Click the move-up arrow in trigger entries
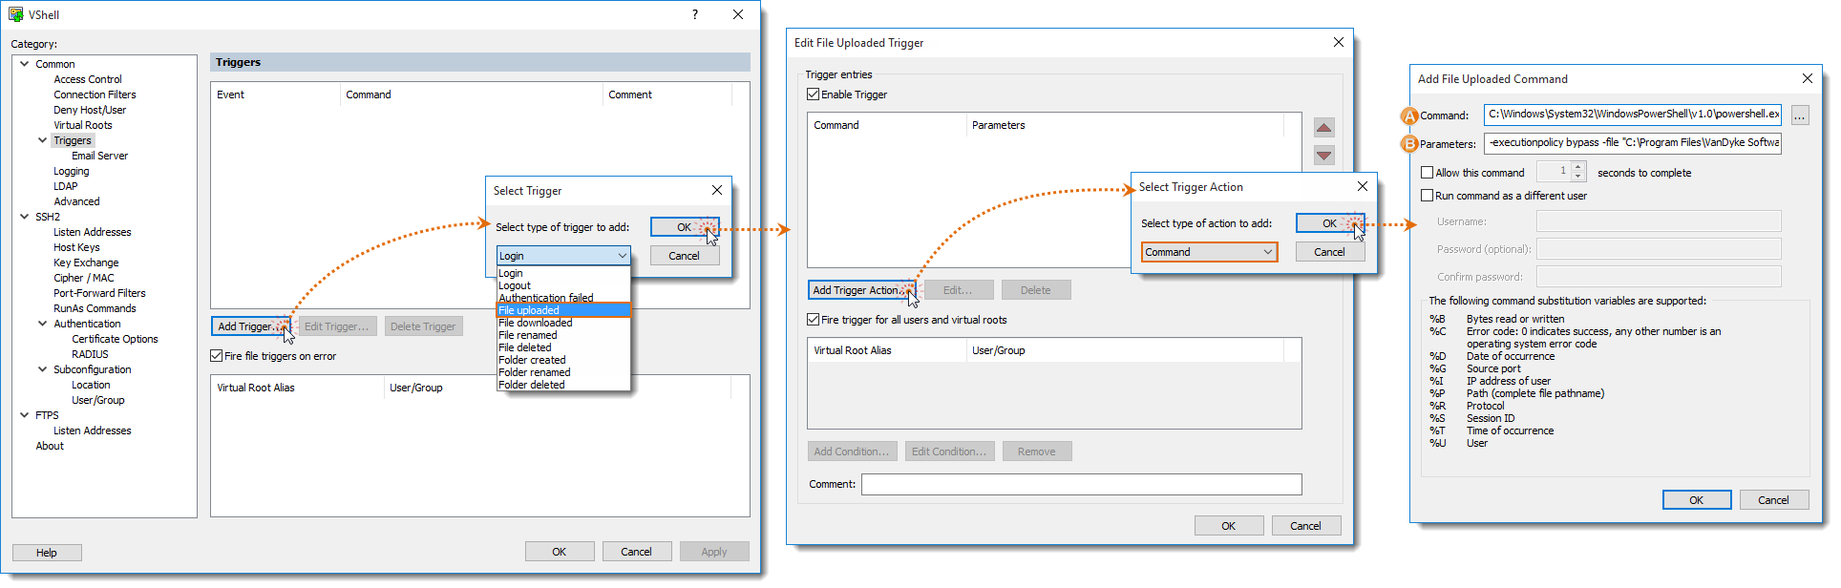Viewport: 1841px width, 588px height. [x=1323, y=128]
